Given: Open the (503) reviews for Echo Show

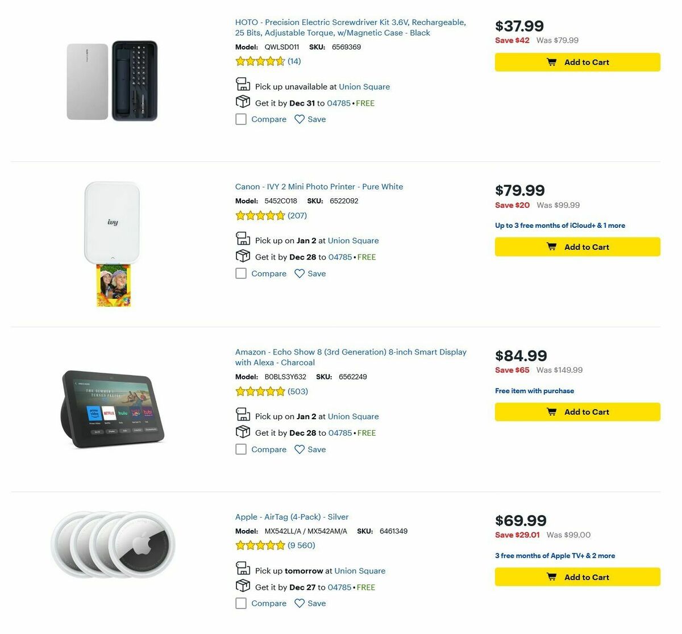Looking at the screenshot, I should point(297,391).
